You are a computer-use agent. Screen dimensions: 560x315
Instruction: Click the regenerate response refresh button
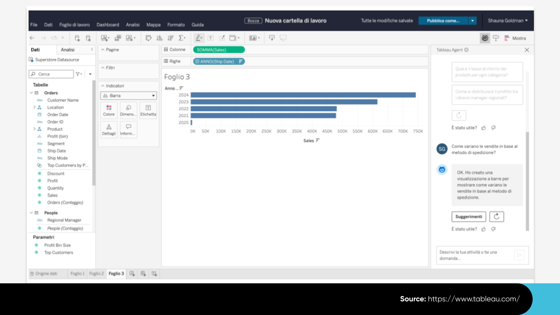[x=496, y=217]
